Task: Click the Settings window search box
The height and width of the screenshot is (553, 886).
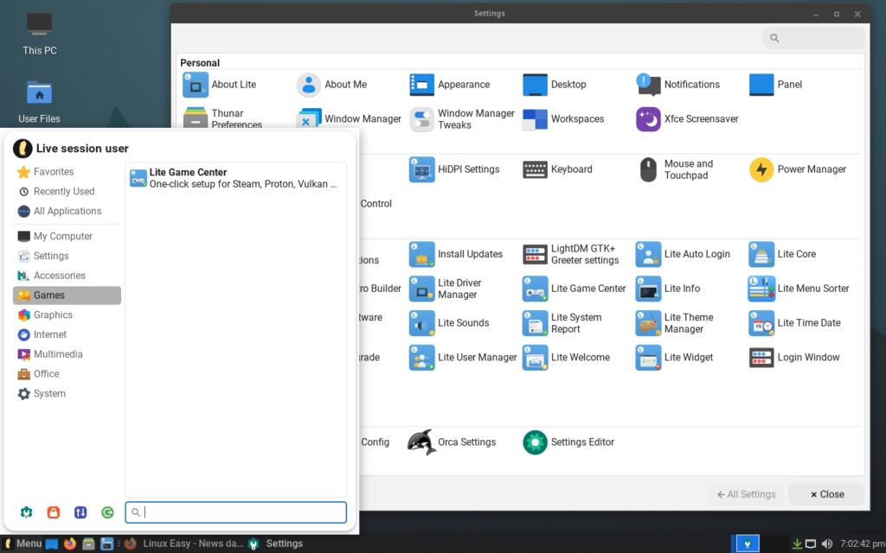Action: 813,38
